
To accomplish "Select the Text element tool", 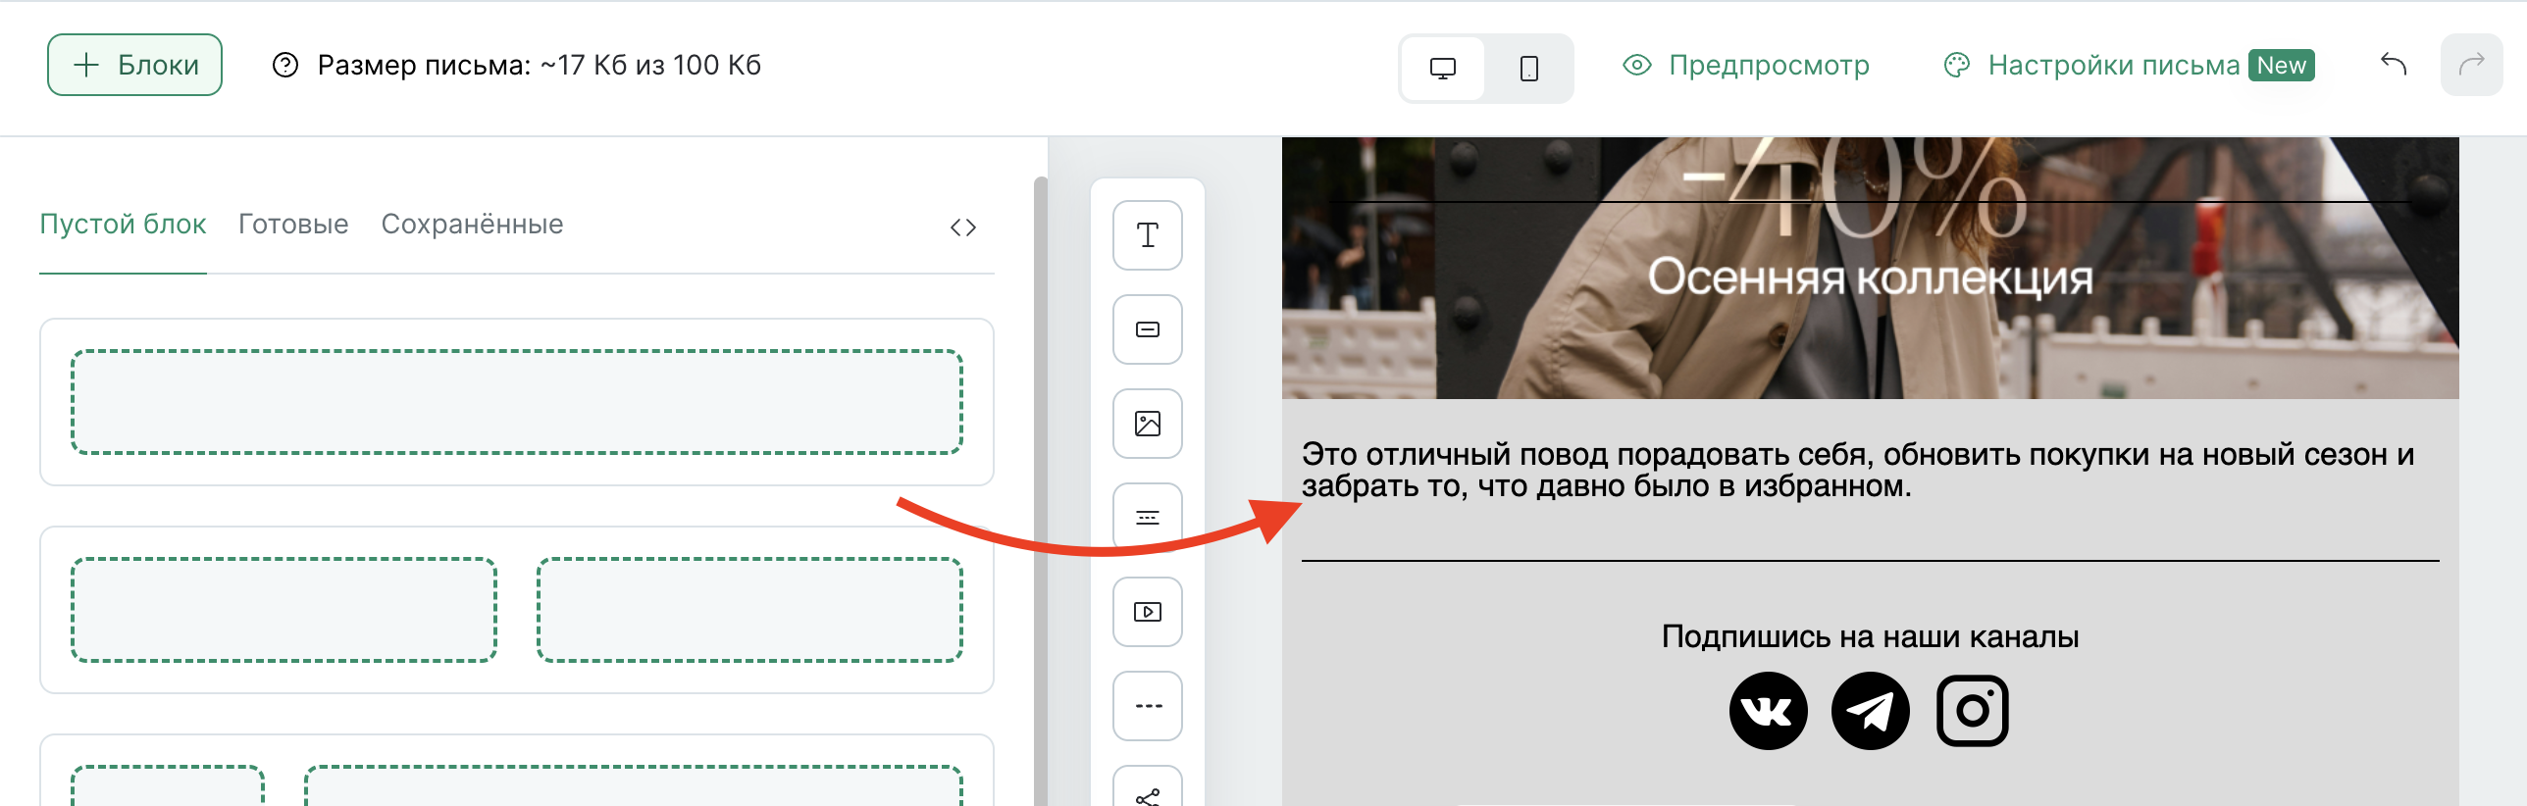I will (x=1148, y=235).
